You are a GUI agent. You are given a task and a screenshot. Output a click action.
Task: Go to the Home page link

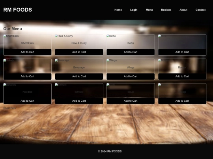[x=118, y=10]
